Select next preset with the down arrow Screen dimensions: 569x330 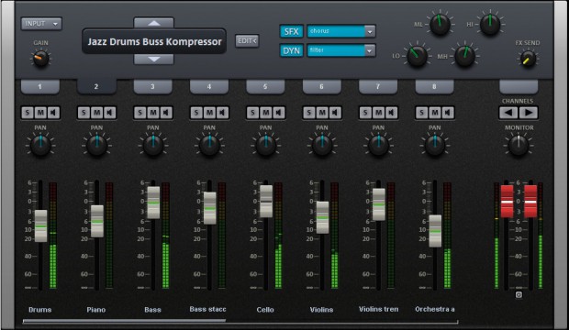[x=154, y=59]
